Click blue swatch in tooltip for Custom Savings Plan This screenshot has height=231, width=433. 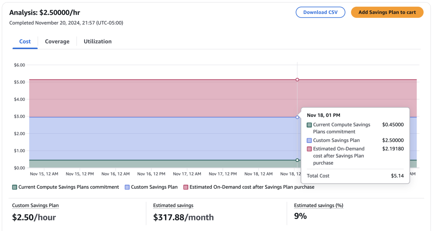[x=309, y=140]
